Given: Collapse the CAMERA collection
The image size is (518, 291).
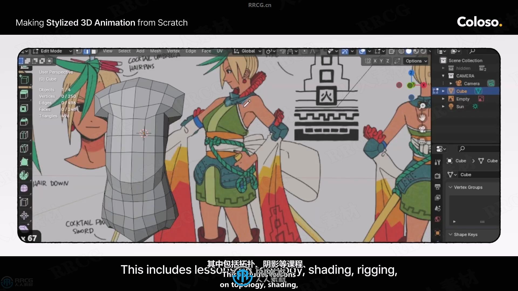Looking at the screenshot, I should [443, 76].
